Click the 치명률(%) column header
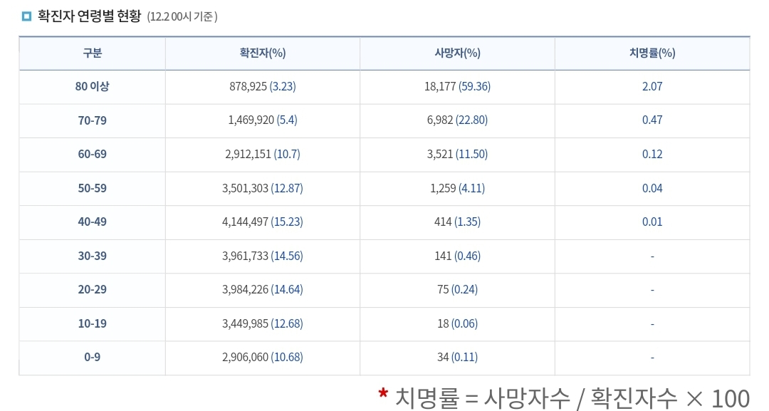The image size is (769, 411). tap(652, 53)
